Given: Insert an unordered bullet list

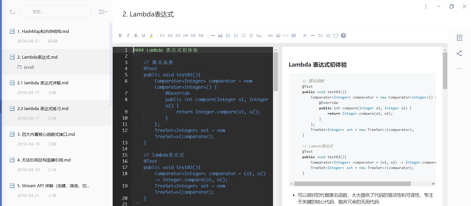Looking at the screenshot, I should pyautogui.click(x=228, y=35).
